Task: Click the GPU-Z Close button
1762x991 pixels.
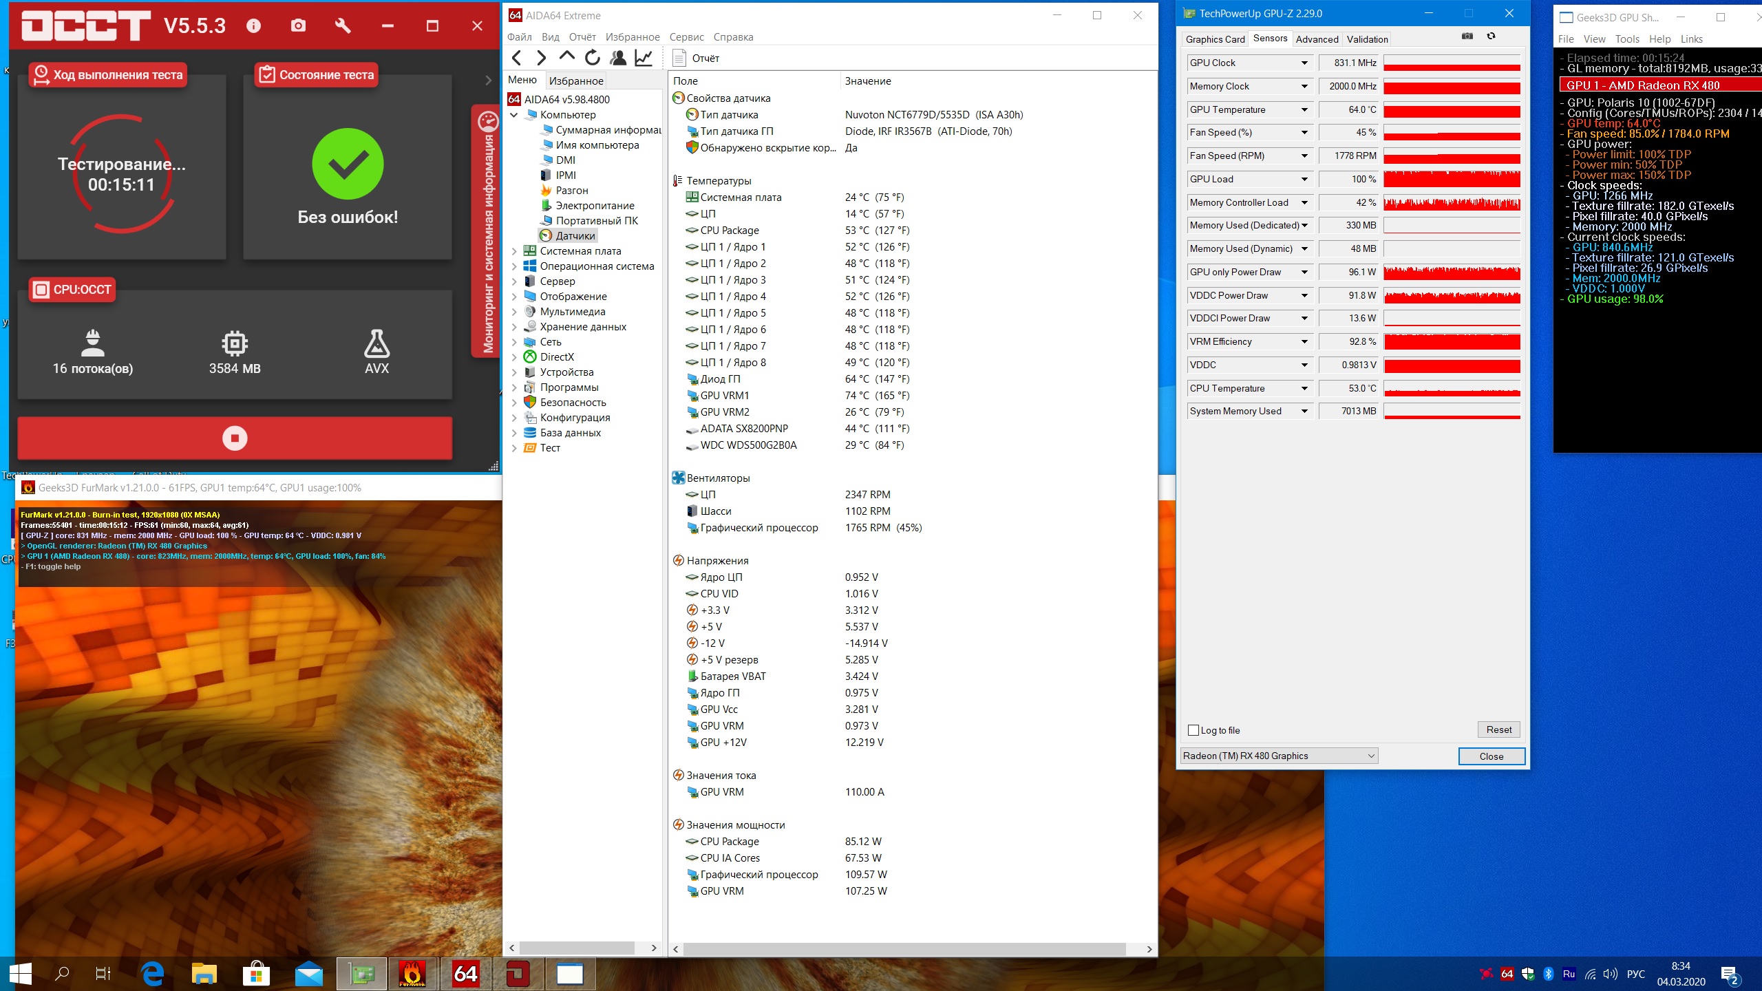Action: click(1492, 756)
